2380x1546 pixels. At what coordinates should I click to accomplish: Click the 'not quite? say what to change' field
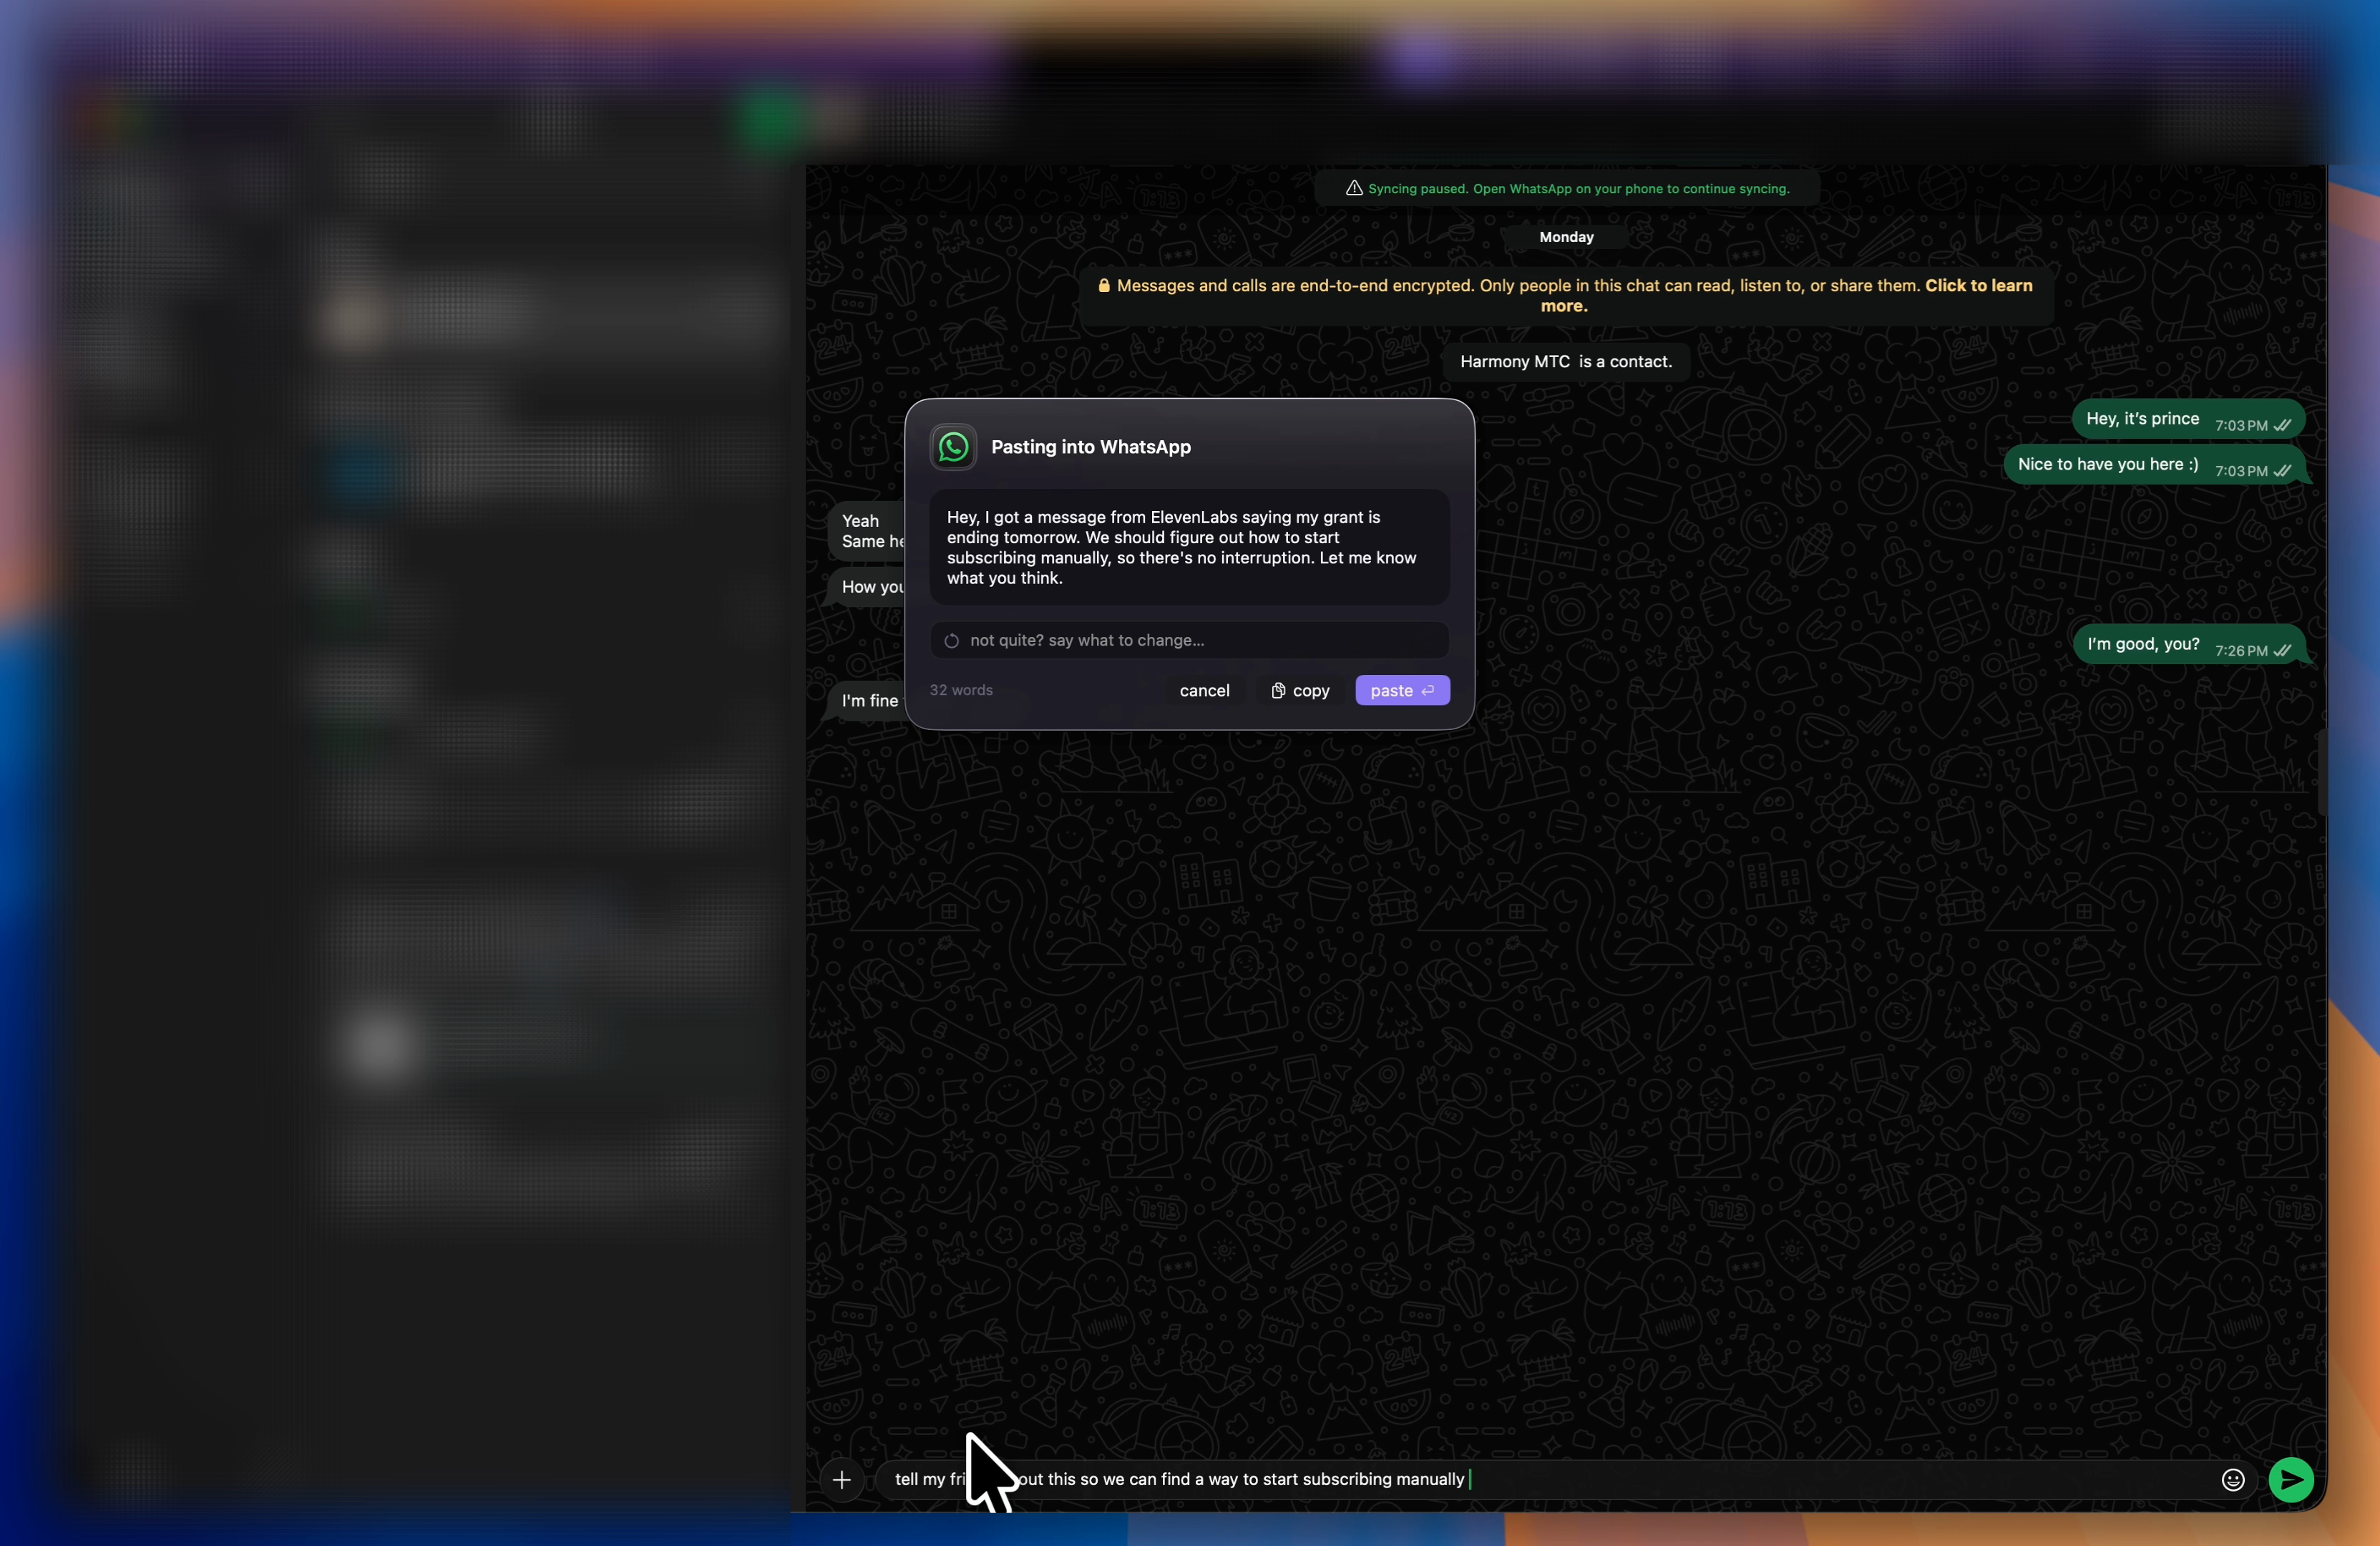[1189, 640]
